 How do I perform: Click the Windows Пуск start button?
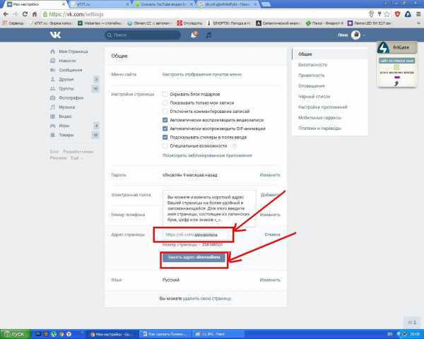[x=15, y=334]
